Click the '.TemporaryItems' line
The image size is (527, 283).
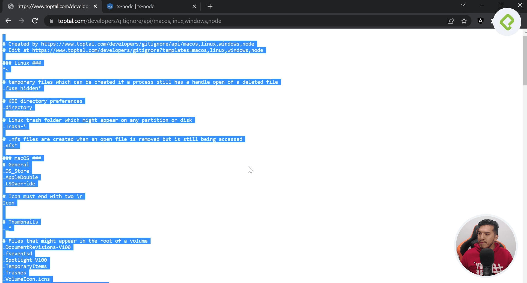tap(25, 266)
